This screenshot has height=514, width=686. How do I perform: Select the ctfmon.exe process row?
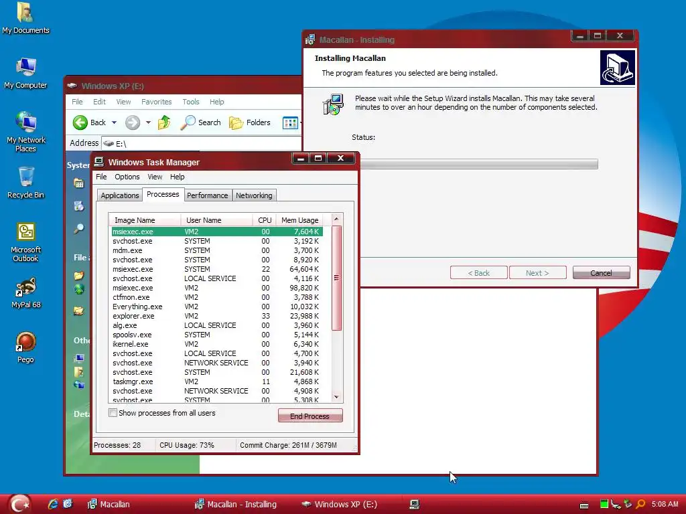(x=217, y=297)
